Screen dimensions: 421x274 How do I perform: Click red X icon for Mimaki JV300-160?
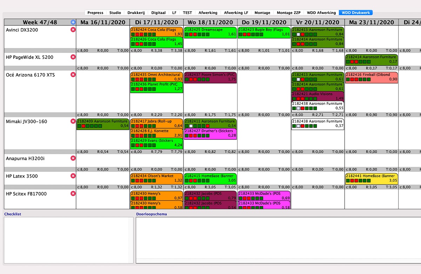pos(73,121)
